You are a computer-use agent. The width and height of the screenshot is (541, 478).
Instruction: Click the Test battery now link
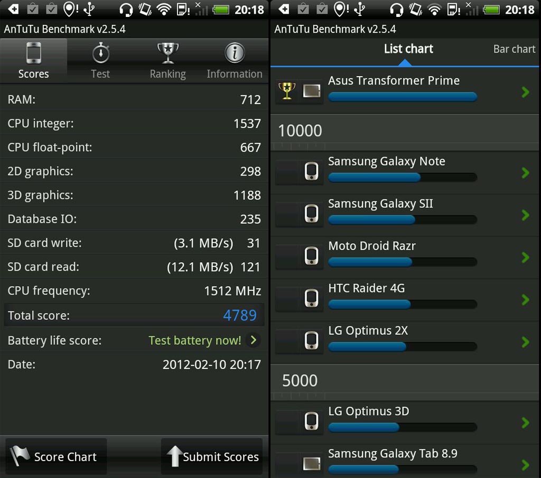[x=194, y=341]
